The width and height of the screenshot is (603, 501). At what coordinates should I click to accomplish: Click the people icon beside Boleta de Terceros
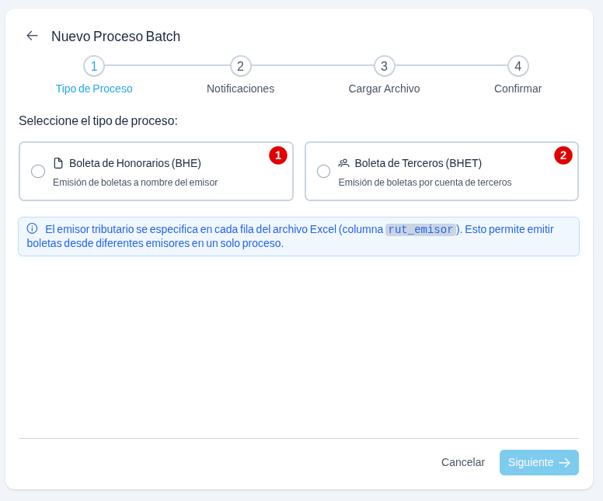[x=343, y=163]
